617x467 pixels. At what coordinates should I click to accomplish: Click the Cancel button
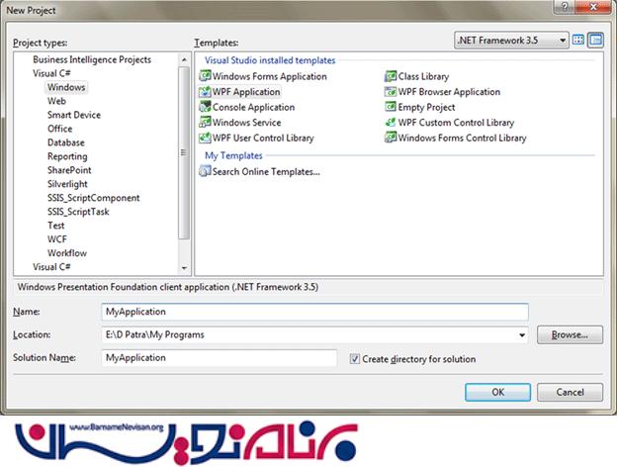coord(570,392)
